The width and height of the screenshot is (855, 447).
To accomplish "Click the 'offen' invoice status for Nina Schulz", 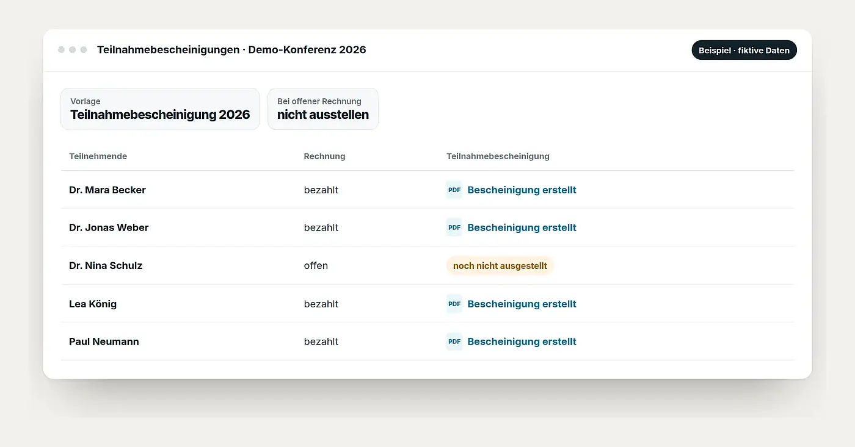I will 316,266.
